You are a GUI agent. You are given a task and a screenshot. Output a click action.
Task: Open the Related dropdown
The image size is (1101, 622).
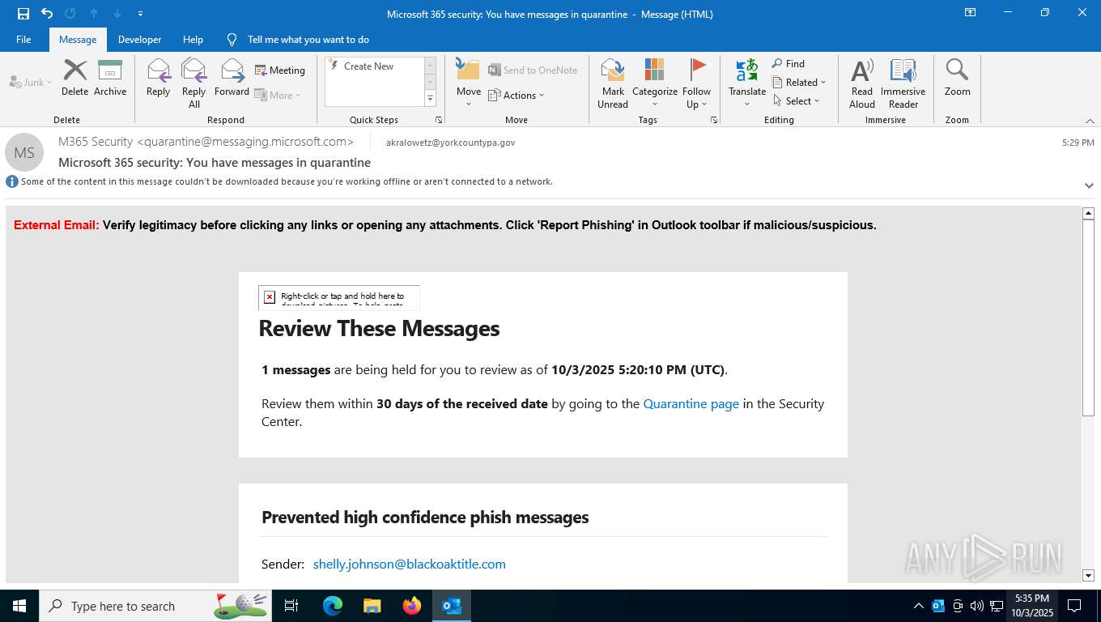pyautogui.click(x=799, y=83)
